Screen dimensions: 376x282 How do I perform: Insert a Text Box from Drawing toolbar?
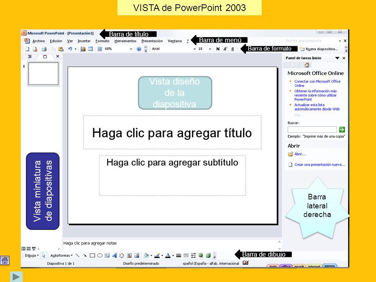107,256
